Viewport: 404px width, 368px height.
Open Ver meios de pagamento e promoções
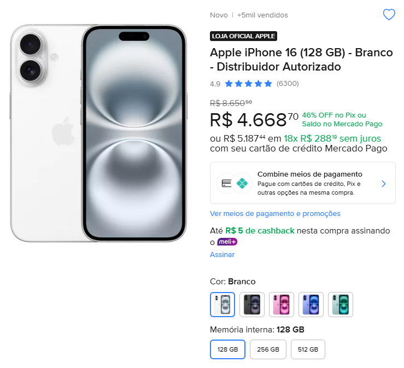(275, 214)
